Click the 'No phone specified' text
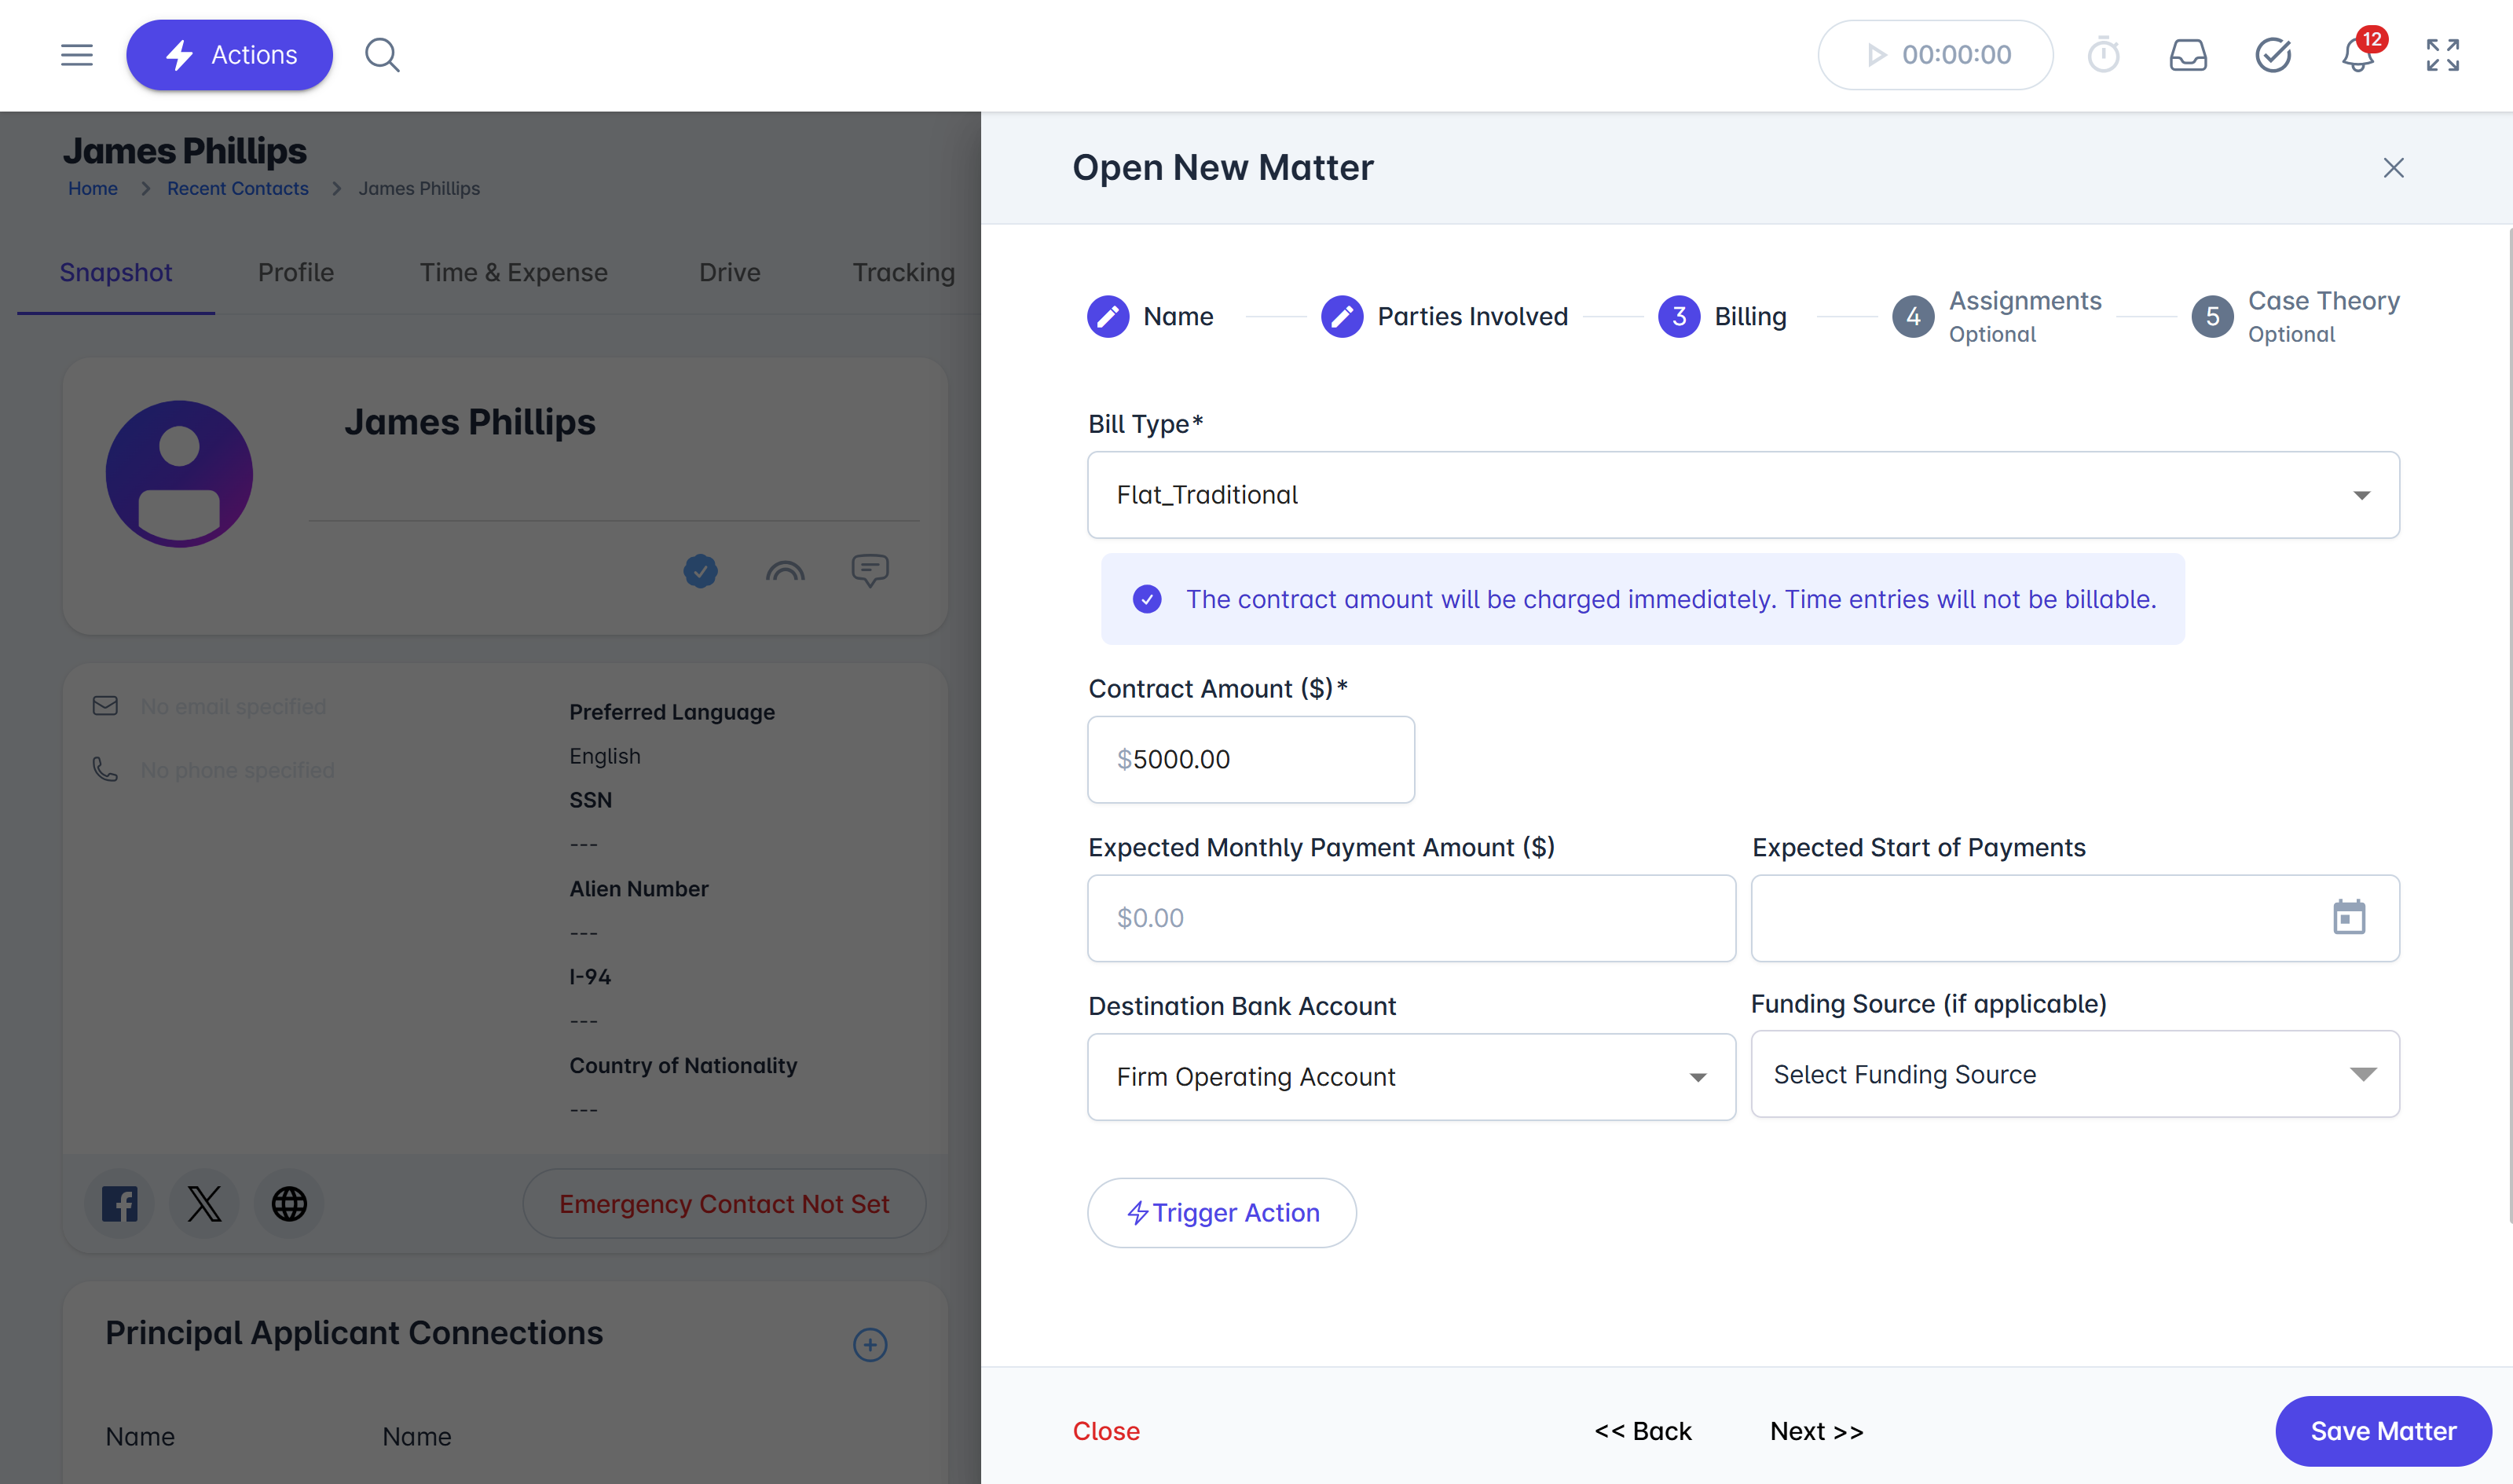Viewport: 2513px width, 1484px height. [x=237, y=770]
